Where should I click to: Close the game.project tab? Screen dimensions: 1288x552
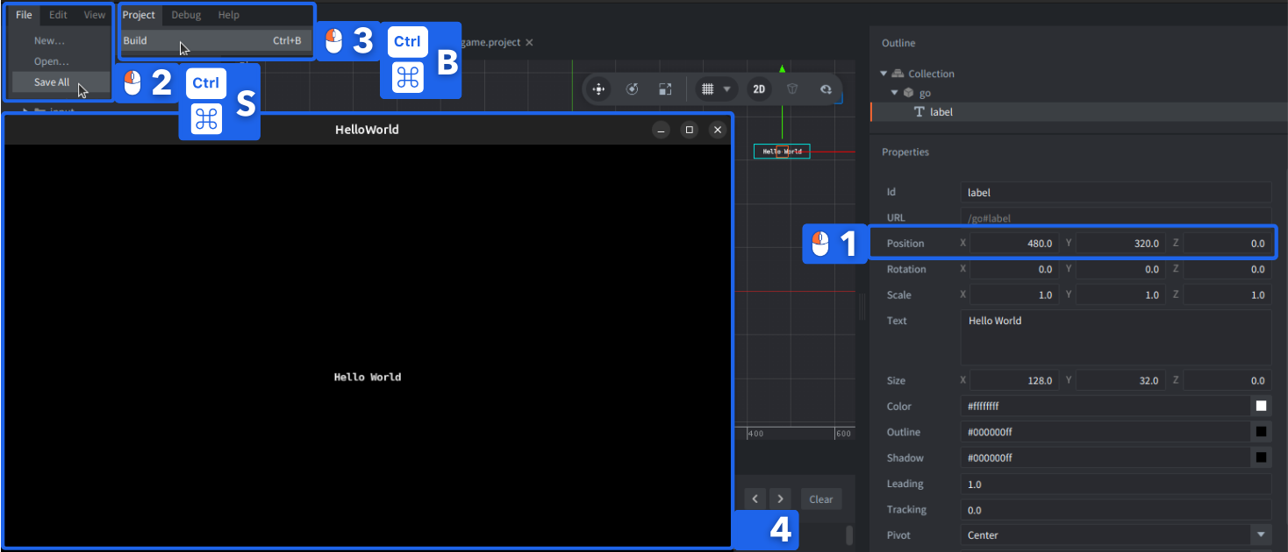[529, 42]
